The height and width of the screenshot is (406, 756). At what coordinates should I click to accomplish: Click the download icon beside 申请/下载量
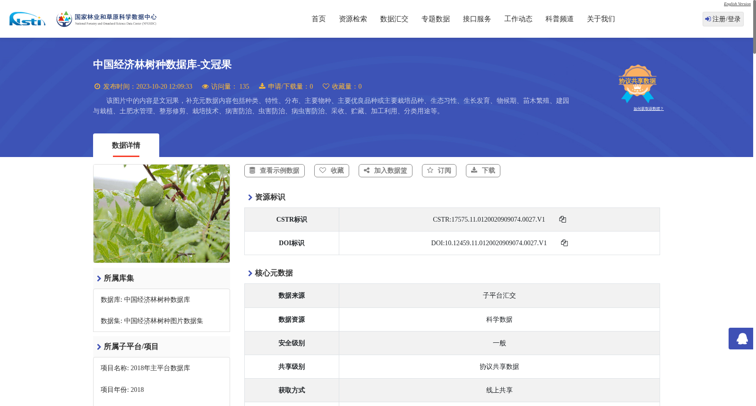[262, 86]
